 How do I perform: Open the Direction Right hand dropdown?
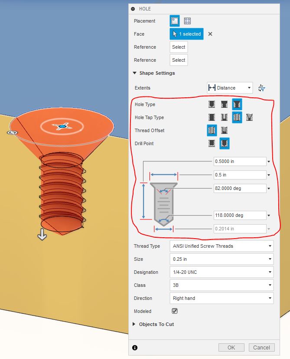[x=222, y=298]
